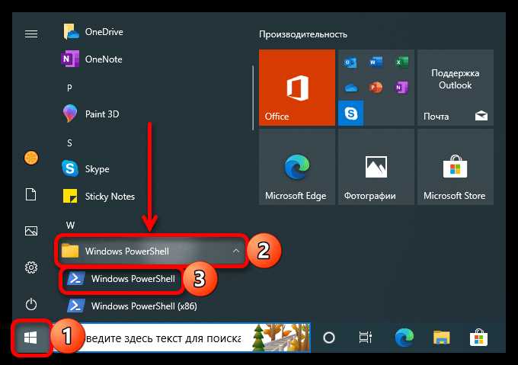Open Pictures from Start sidebar
The width and height of the screenshot is (518, 365).
(31, 231)
